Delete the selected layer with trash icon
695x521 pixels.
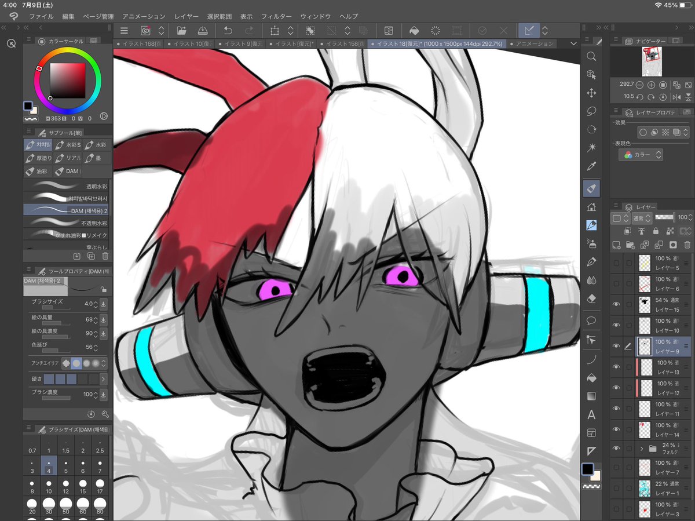(x=687, y=245)
